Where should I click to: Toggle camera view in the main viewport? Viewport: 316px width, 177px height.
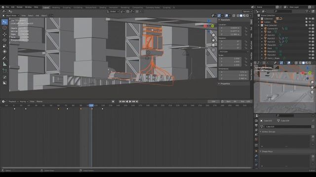[x=213, y=45]
